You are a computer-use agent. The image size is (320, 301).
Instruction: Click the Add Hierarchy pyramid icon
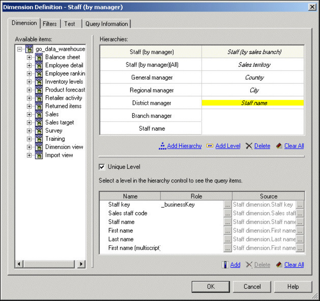tap(162, 146)
